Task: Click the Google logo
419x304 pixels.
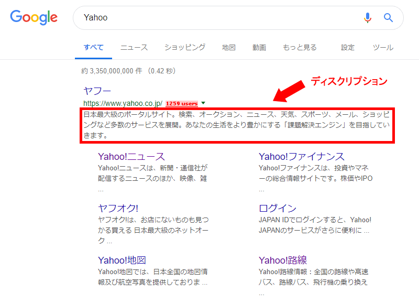Action: coord(34,17)
